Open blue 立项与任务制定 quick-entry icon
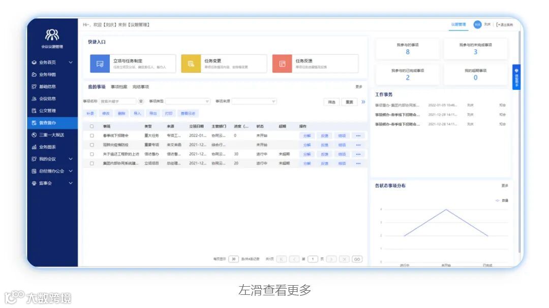Image resolution: width=549 pixels, height=308 pixels. pyautogui.click(x=100, y=63)
